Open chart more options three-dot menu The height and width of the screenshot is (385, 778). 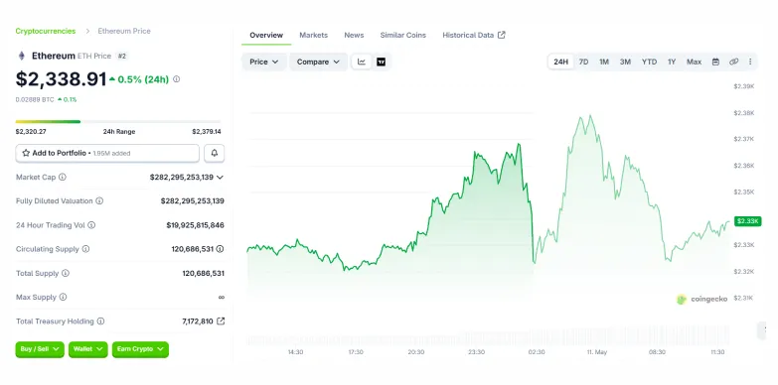tap(750, 62)
